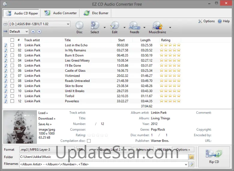The width and height of the screenshot is (234, 171).
Task: Check the box for Burn It Down
Action: point(12,55)
